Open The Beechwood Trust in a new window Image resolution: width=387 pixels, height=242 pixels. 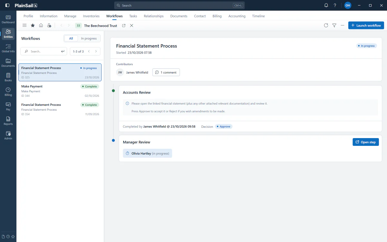pyautogui.click(x=124, y=25)
